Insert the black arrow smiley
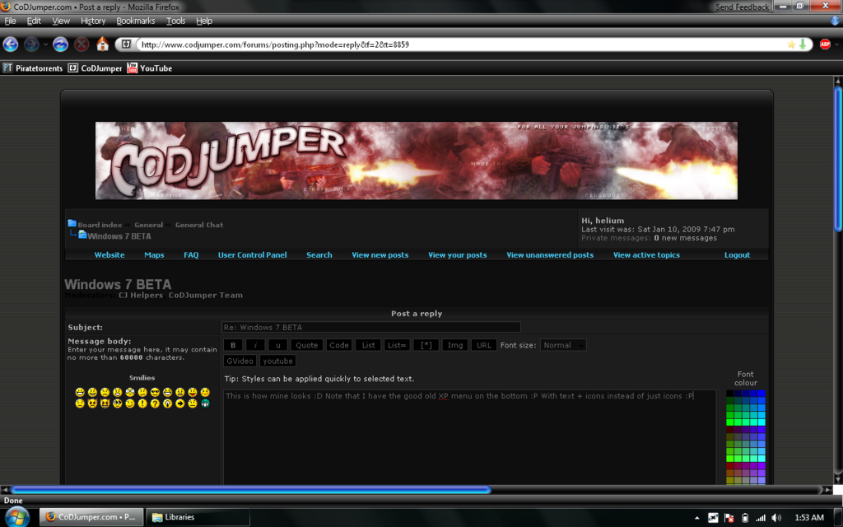 [180, 403]
